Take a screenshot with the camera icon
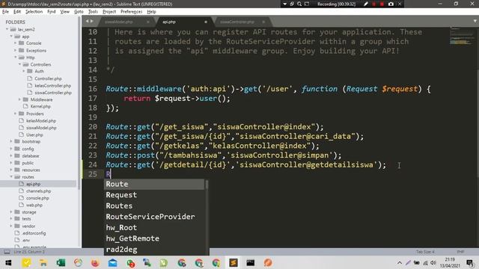The width and height of the screenshot is (479, 269). (x=391, y=4)
